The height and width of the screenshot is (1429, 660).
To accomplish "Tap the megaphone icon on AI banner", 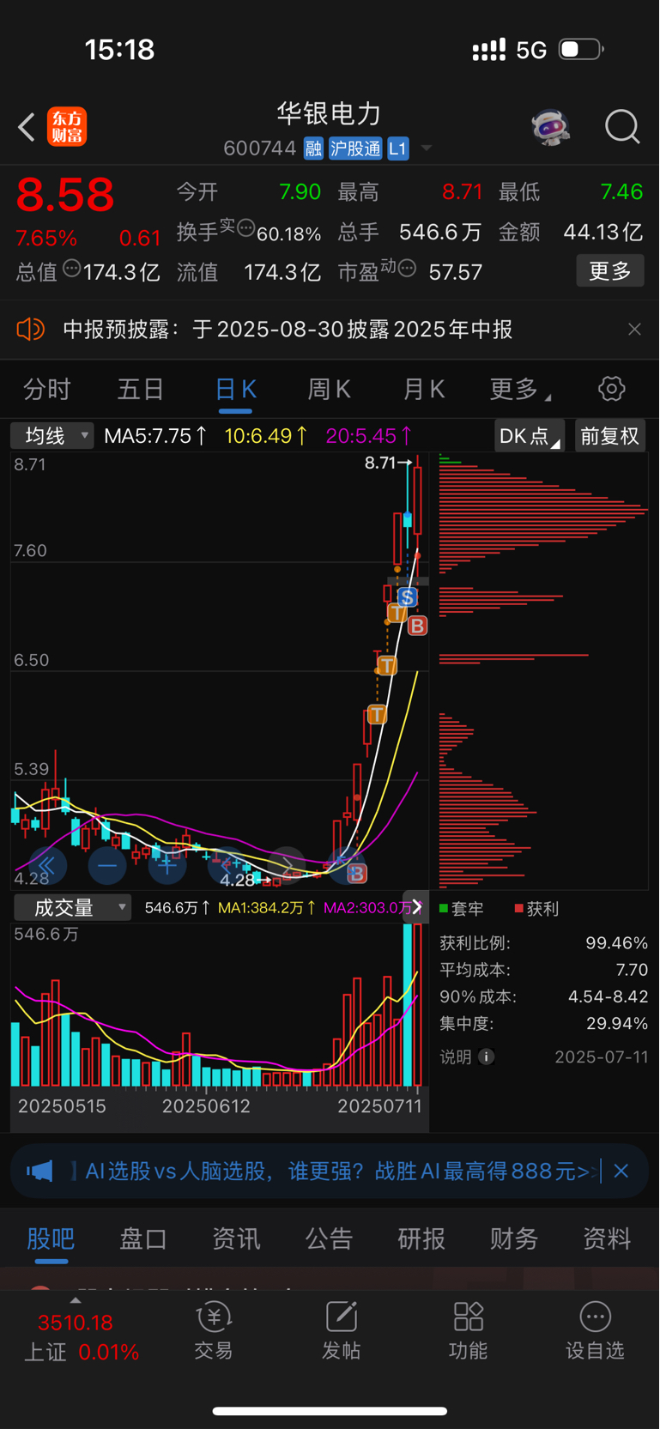I will point(39,1171).
